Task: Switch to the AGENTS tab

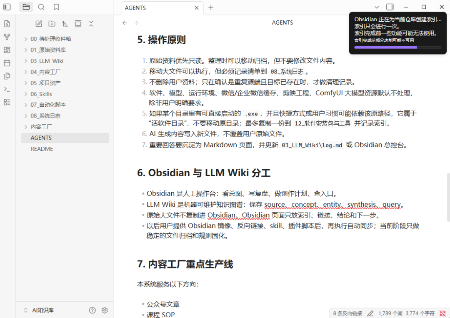Action: tap(162, 8)
